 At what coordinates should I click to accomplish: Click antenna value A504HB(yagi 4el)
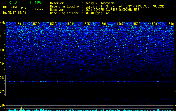99,13
